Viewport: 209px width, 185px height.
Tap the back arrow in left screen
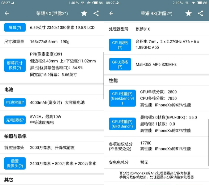(7, 13)
